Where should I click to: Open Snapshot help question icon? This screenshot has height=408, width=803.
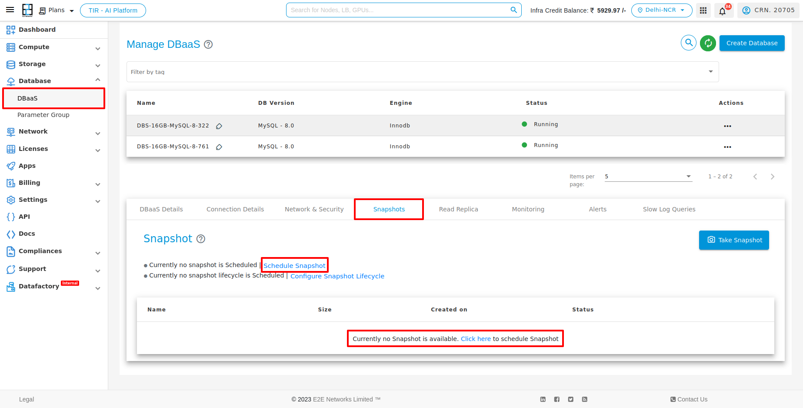tap(201, 239)
